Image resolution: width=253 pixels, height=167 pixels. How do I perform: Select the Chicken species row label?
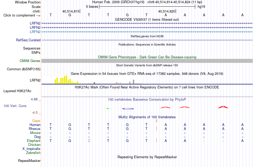tap(34, 145)
